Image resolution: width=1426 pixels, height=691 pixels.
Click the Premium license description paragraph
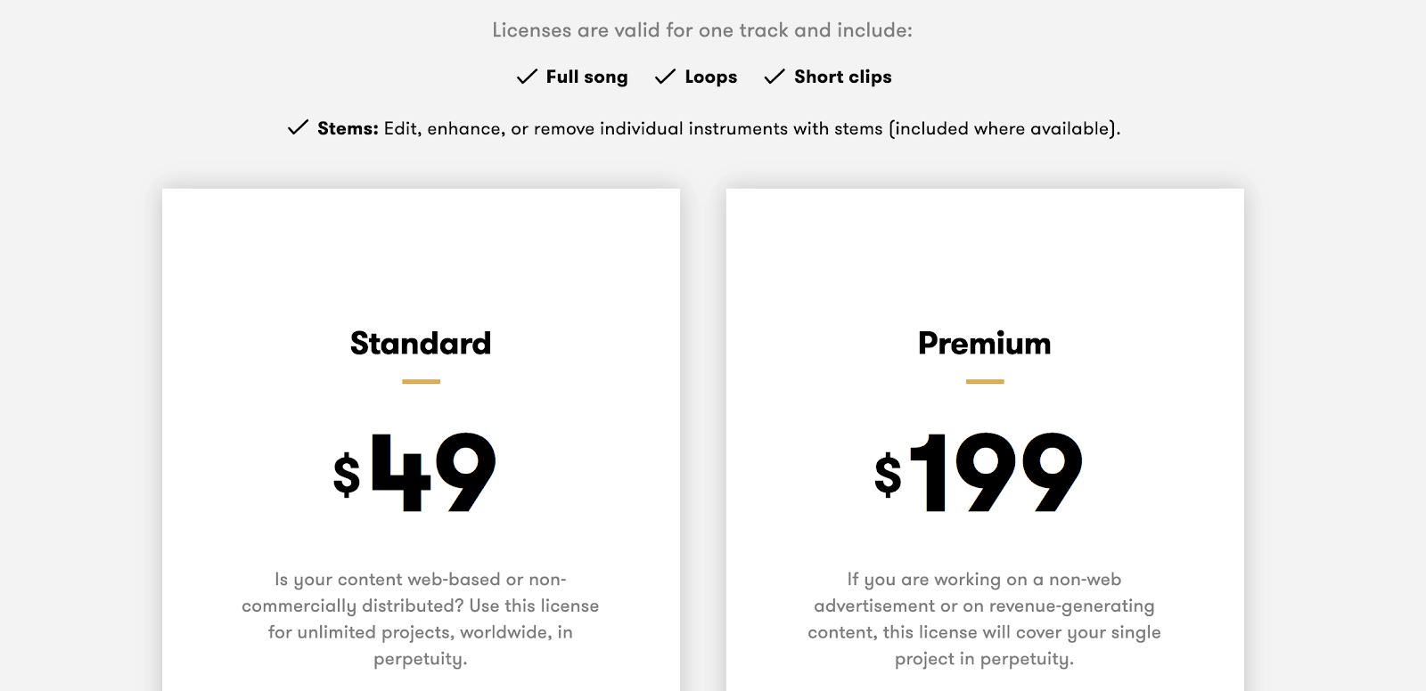(985, 619)
